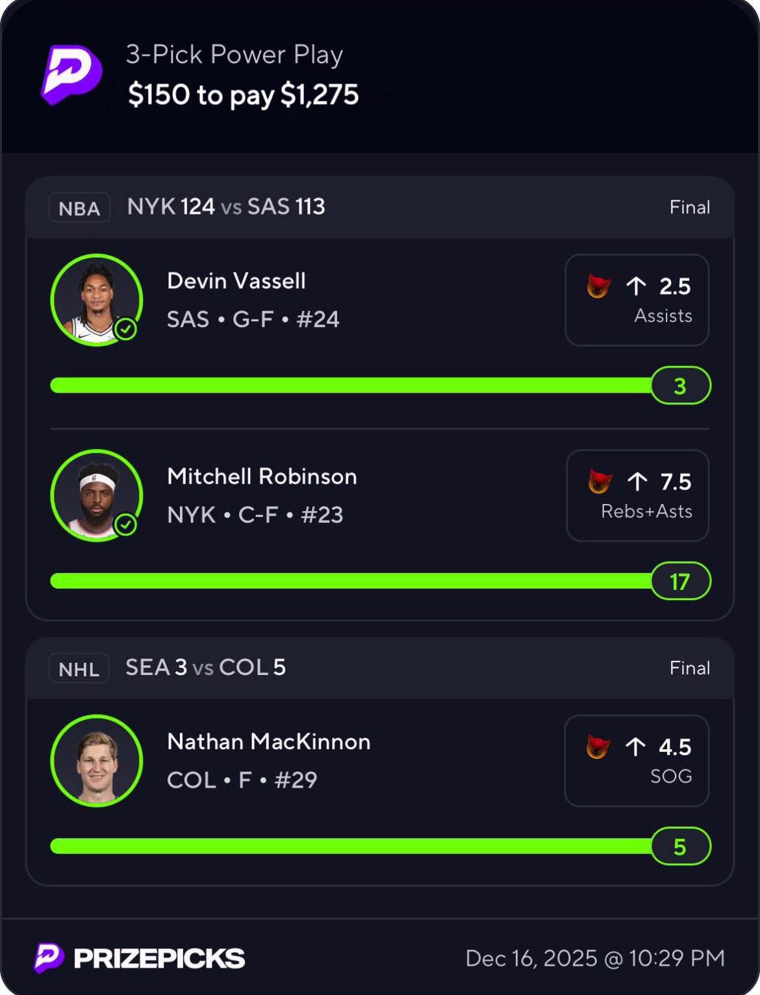Click the up arrow for 2.5 Assists
760x995 pixels.
636,286
